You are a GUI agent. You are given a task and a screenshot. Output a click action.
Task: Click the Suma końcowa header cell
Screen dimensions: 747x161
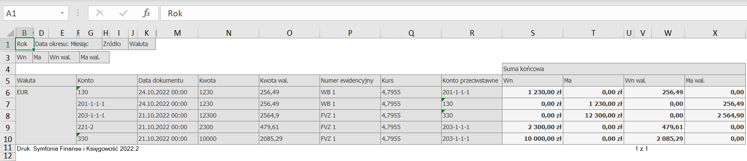(624, 69)
